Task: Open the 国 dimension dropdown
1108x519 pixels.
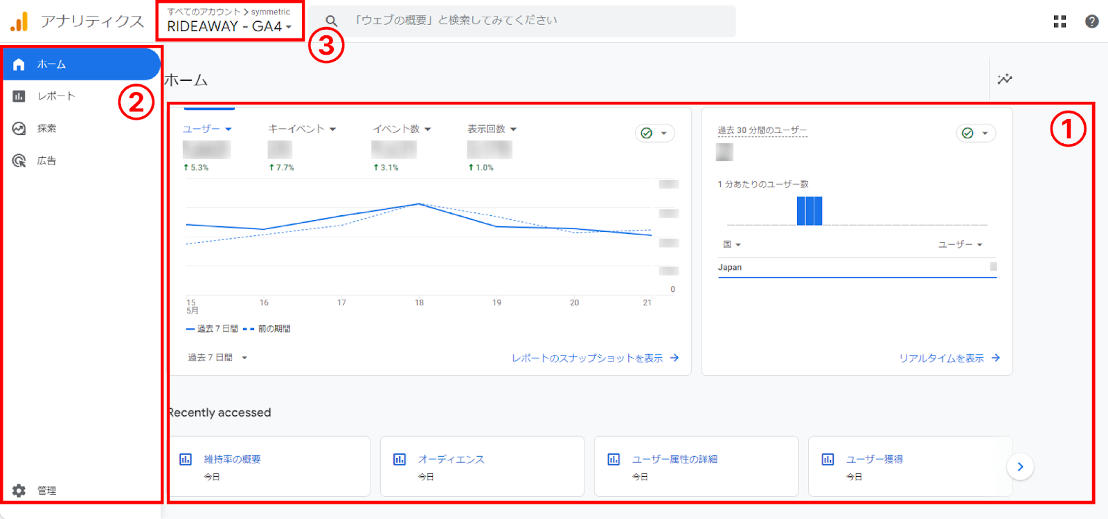Action: [732, 244]
